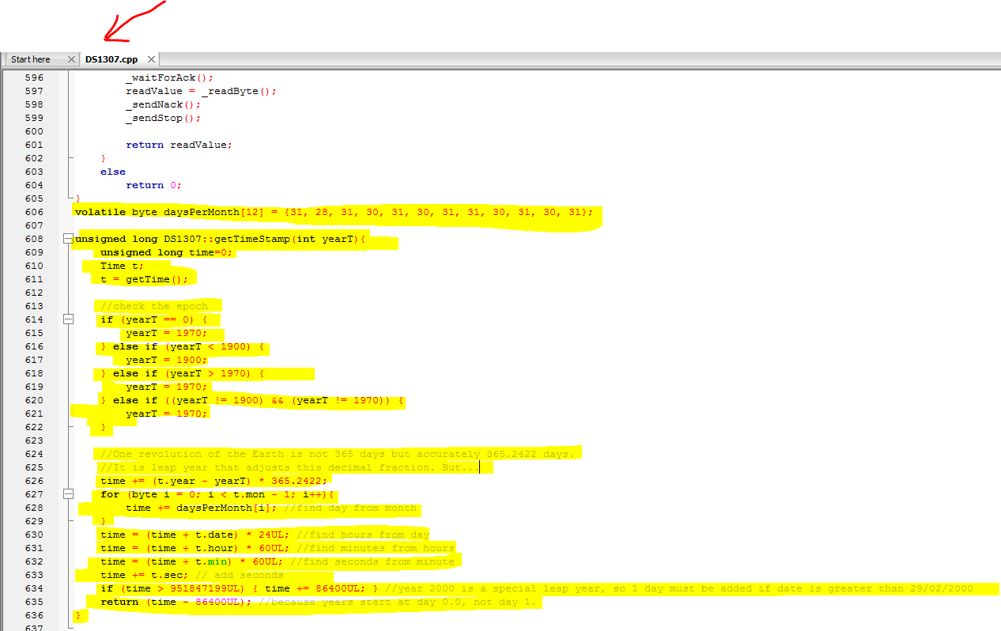
Task: Click the return readValue; statement
Action: click(179, 145)
